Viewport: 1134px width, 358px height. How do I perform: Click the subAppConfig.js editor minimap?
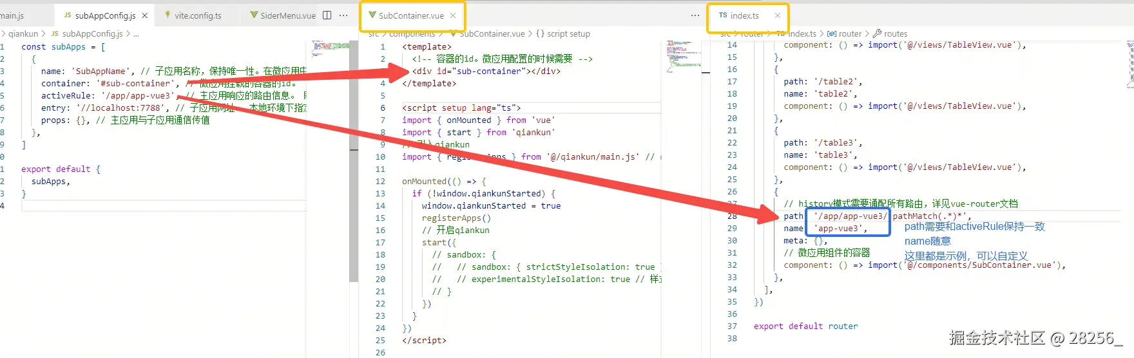point(331,48)
